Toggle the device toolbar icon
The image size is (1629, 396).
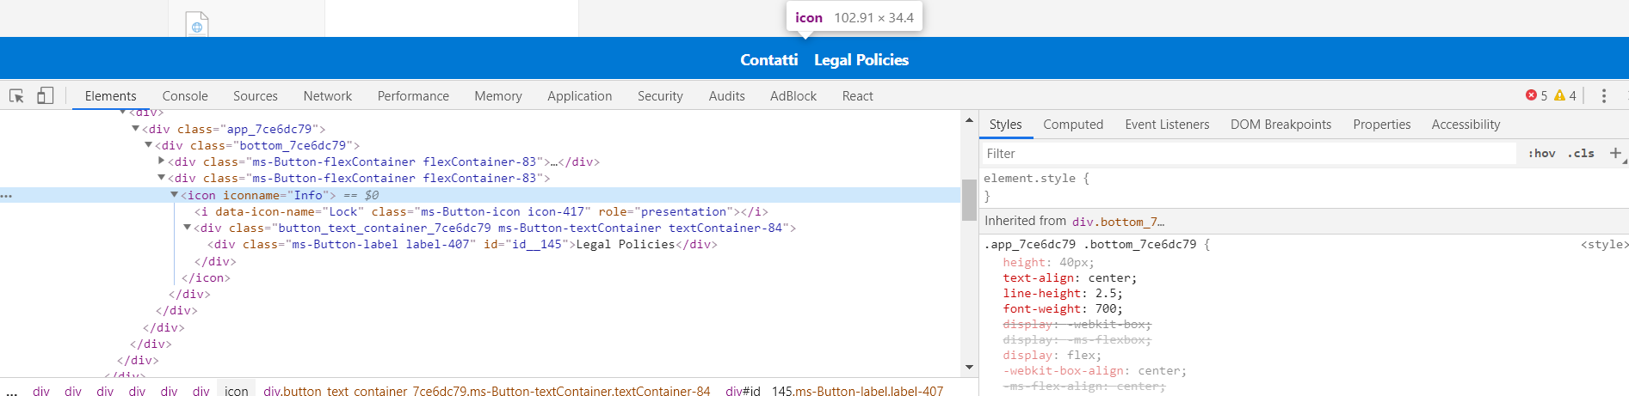point(46,95)
